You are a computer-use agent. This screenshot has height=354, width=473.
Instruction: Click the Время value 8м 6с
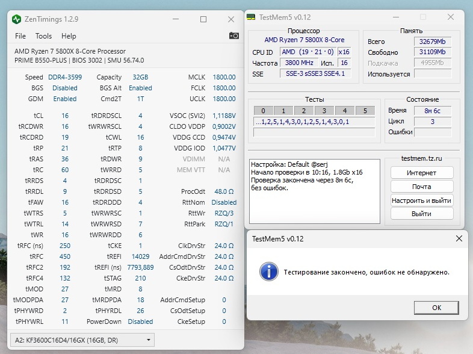(x=432, y=111)
